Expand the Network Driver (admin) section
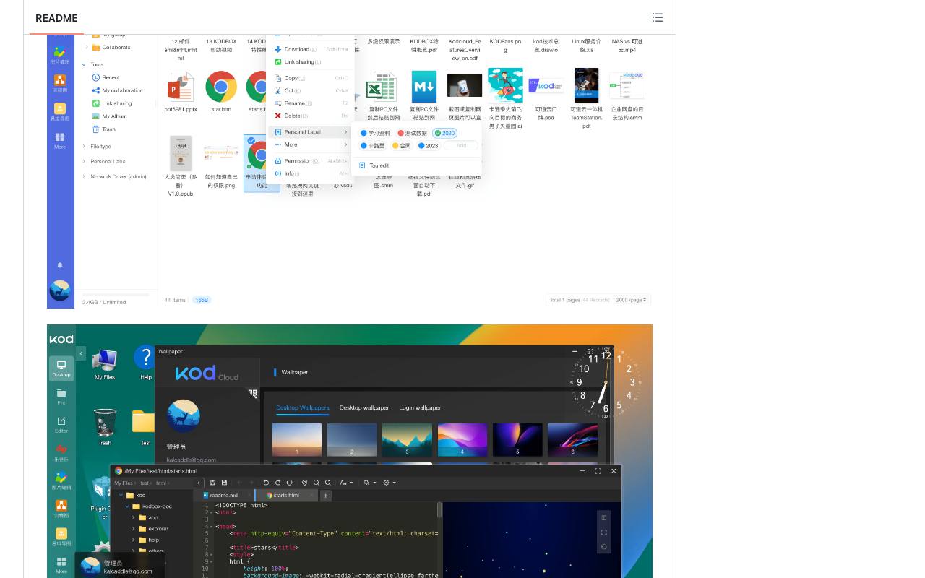Viewport: 925px width, 578px height. point(84,176)
